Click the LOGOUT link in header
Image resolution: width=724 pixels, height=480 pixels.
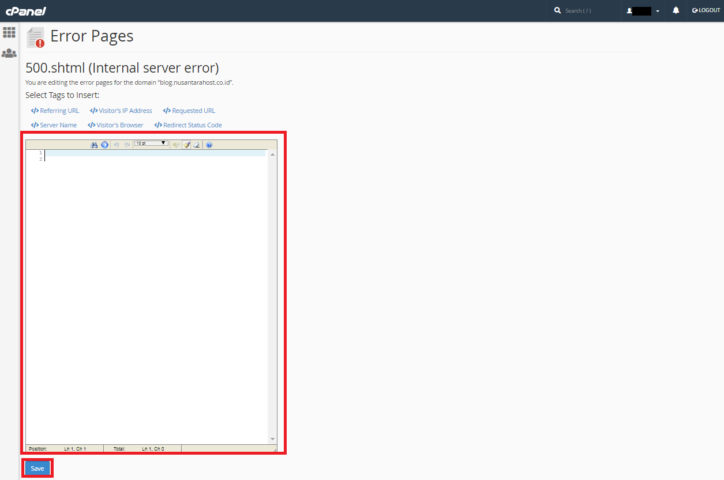click(706, 10)
